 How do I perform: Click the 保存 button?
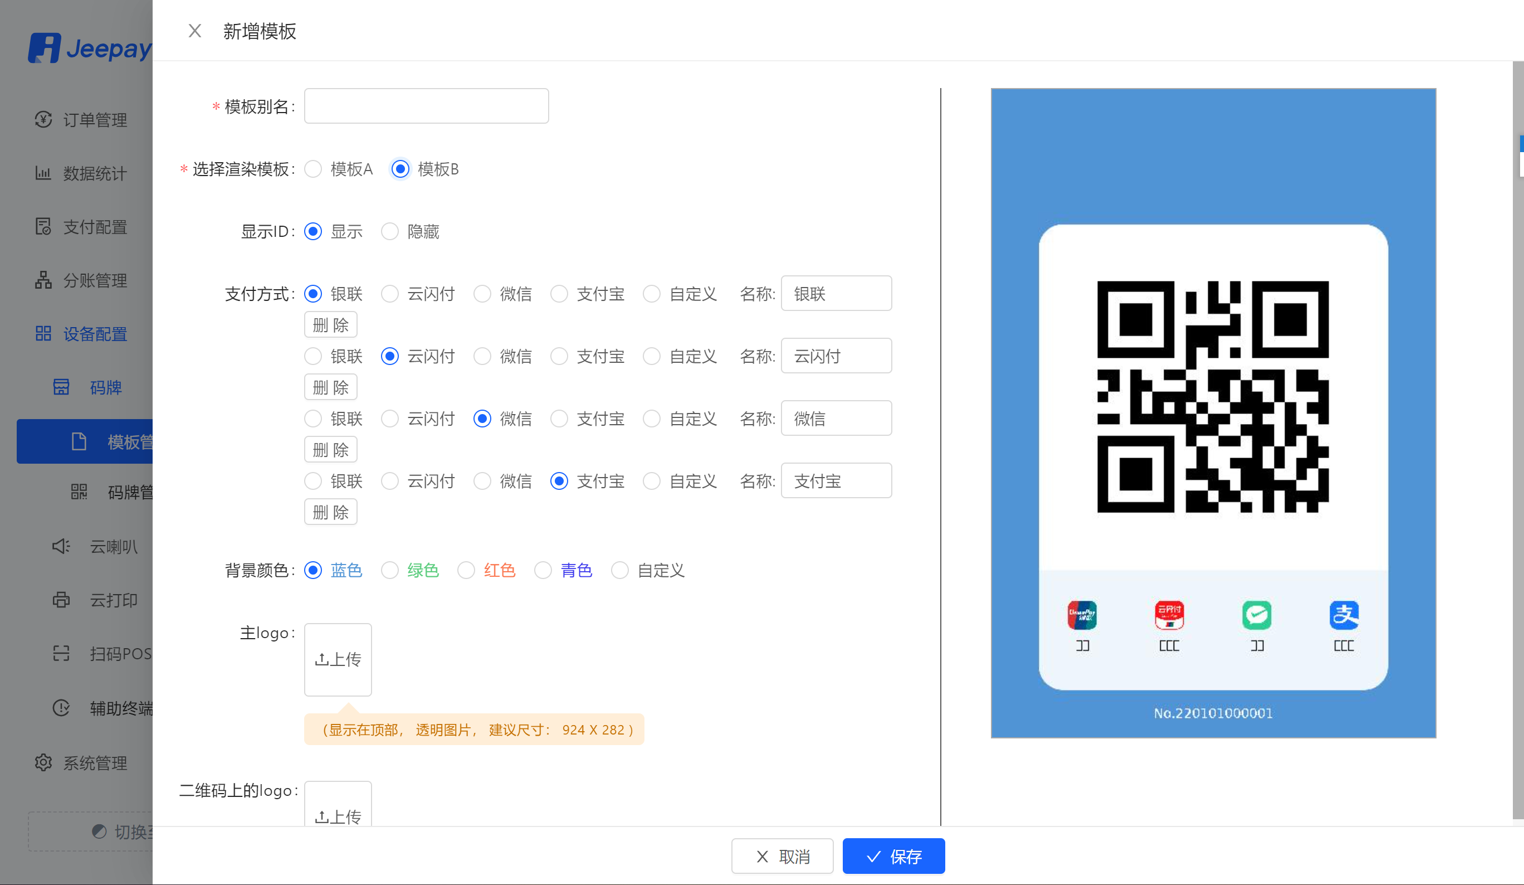[893, 856]
